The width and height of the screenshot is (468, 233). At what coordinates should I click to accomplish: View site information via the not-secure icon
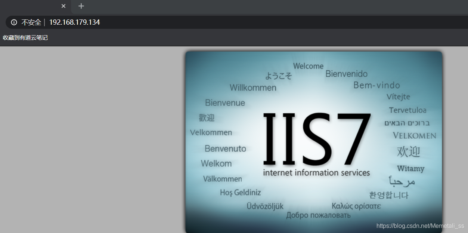click(x=14, y=22)
